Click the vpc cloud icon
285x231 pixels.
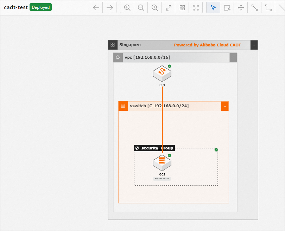point(118,58)
